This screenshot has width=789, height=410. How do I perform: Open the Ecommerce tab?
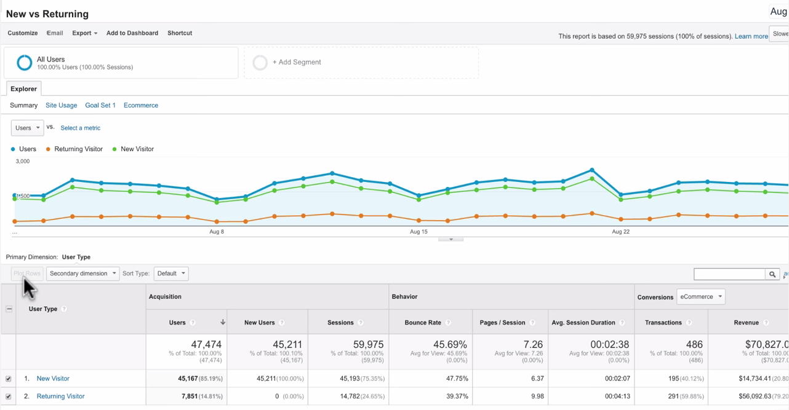[141, 105]
